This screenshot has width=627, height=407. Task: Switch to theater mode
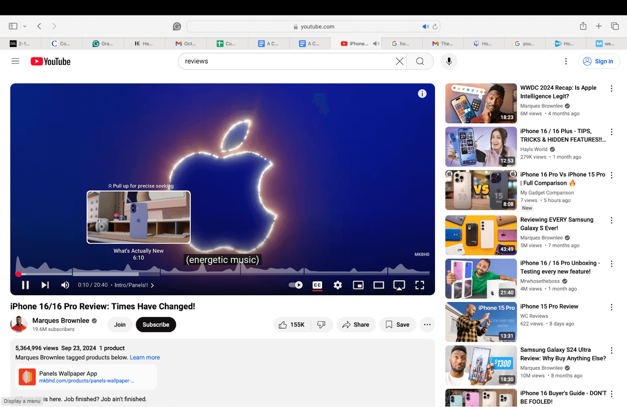379,285
